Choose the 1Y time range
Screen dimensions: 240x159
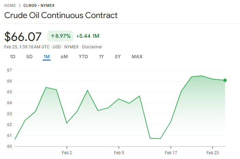coord(101,57)
